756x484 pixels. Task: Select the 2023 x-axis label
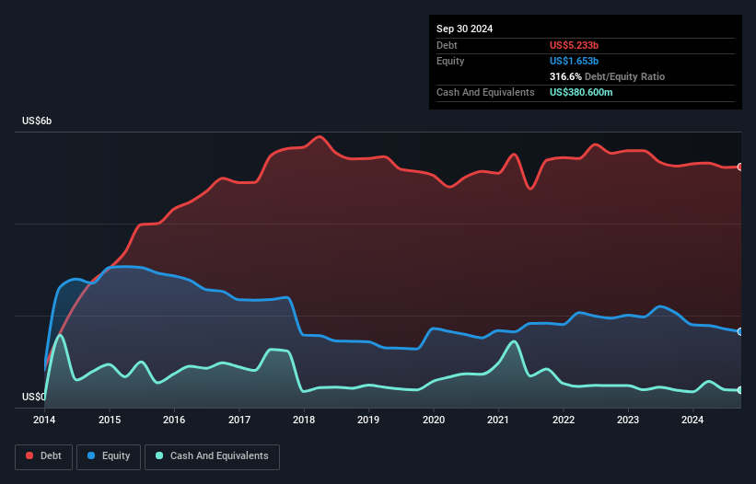(x=628, y=420)
